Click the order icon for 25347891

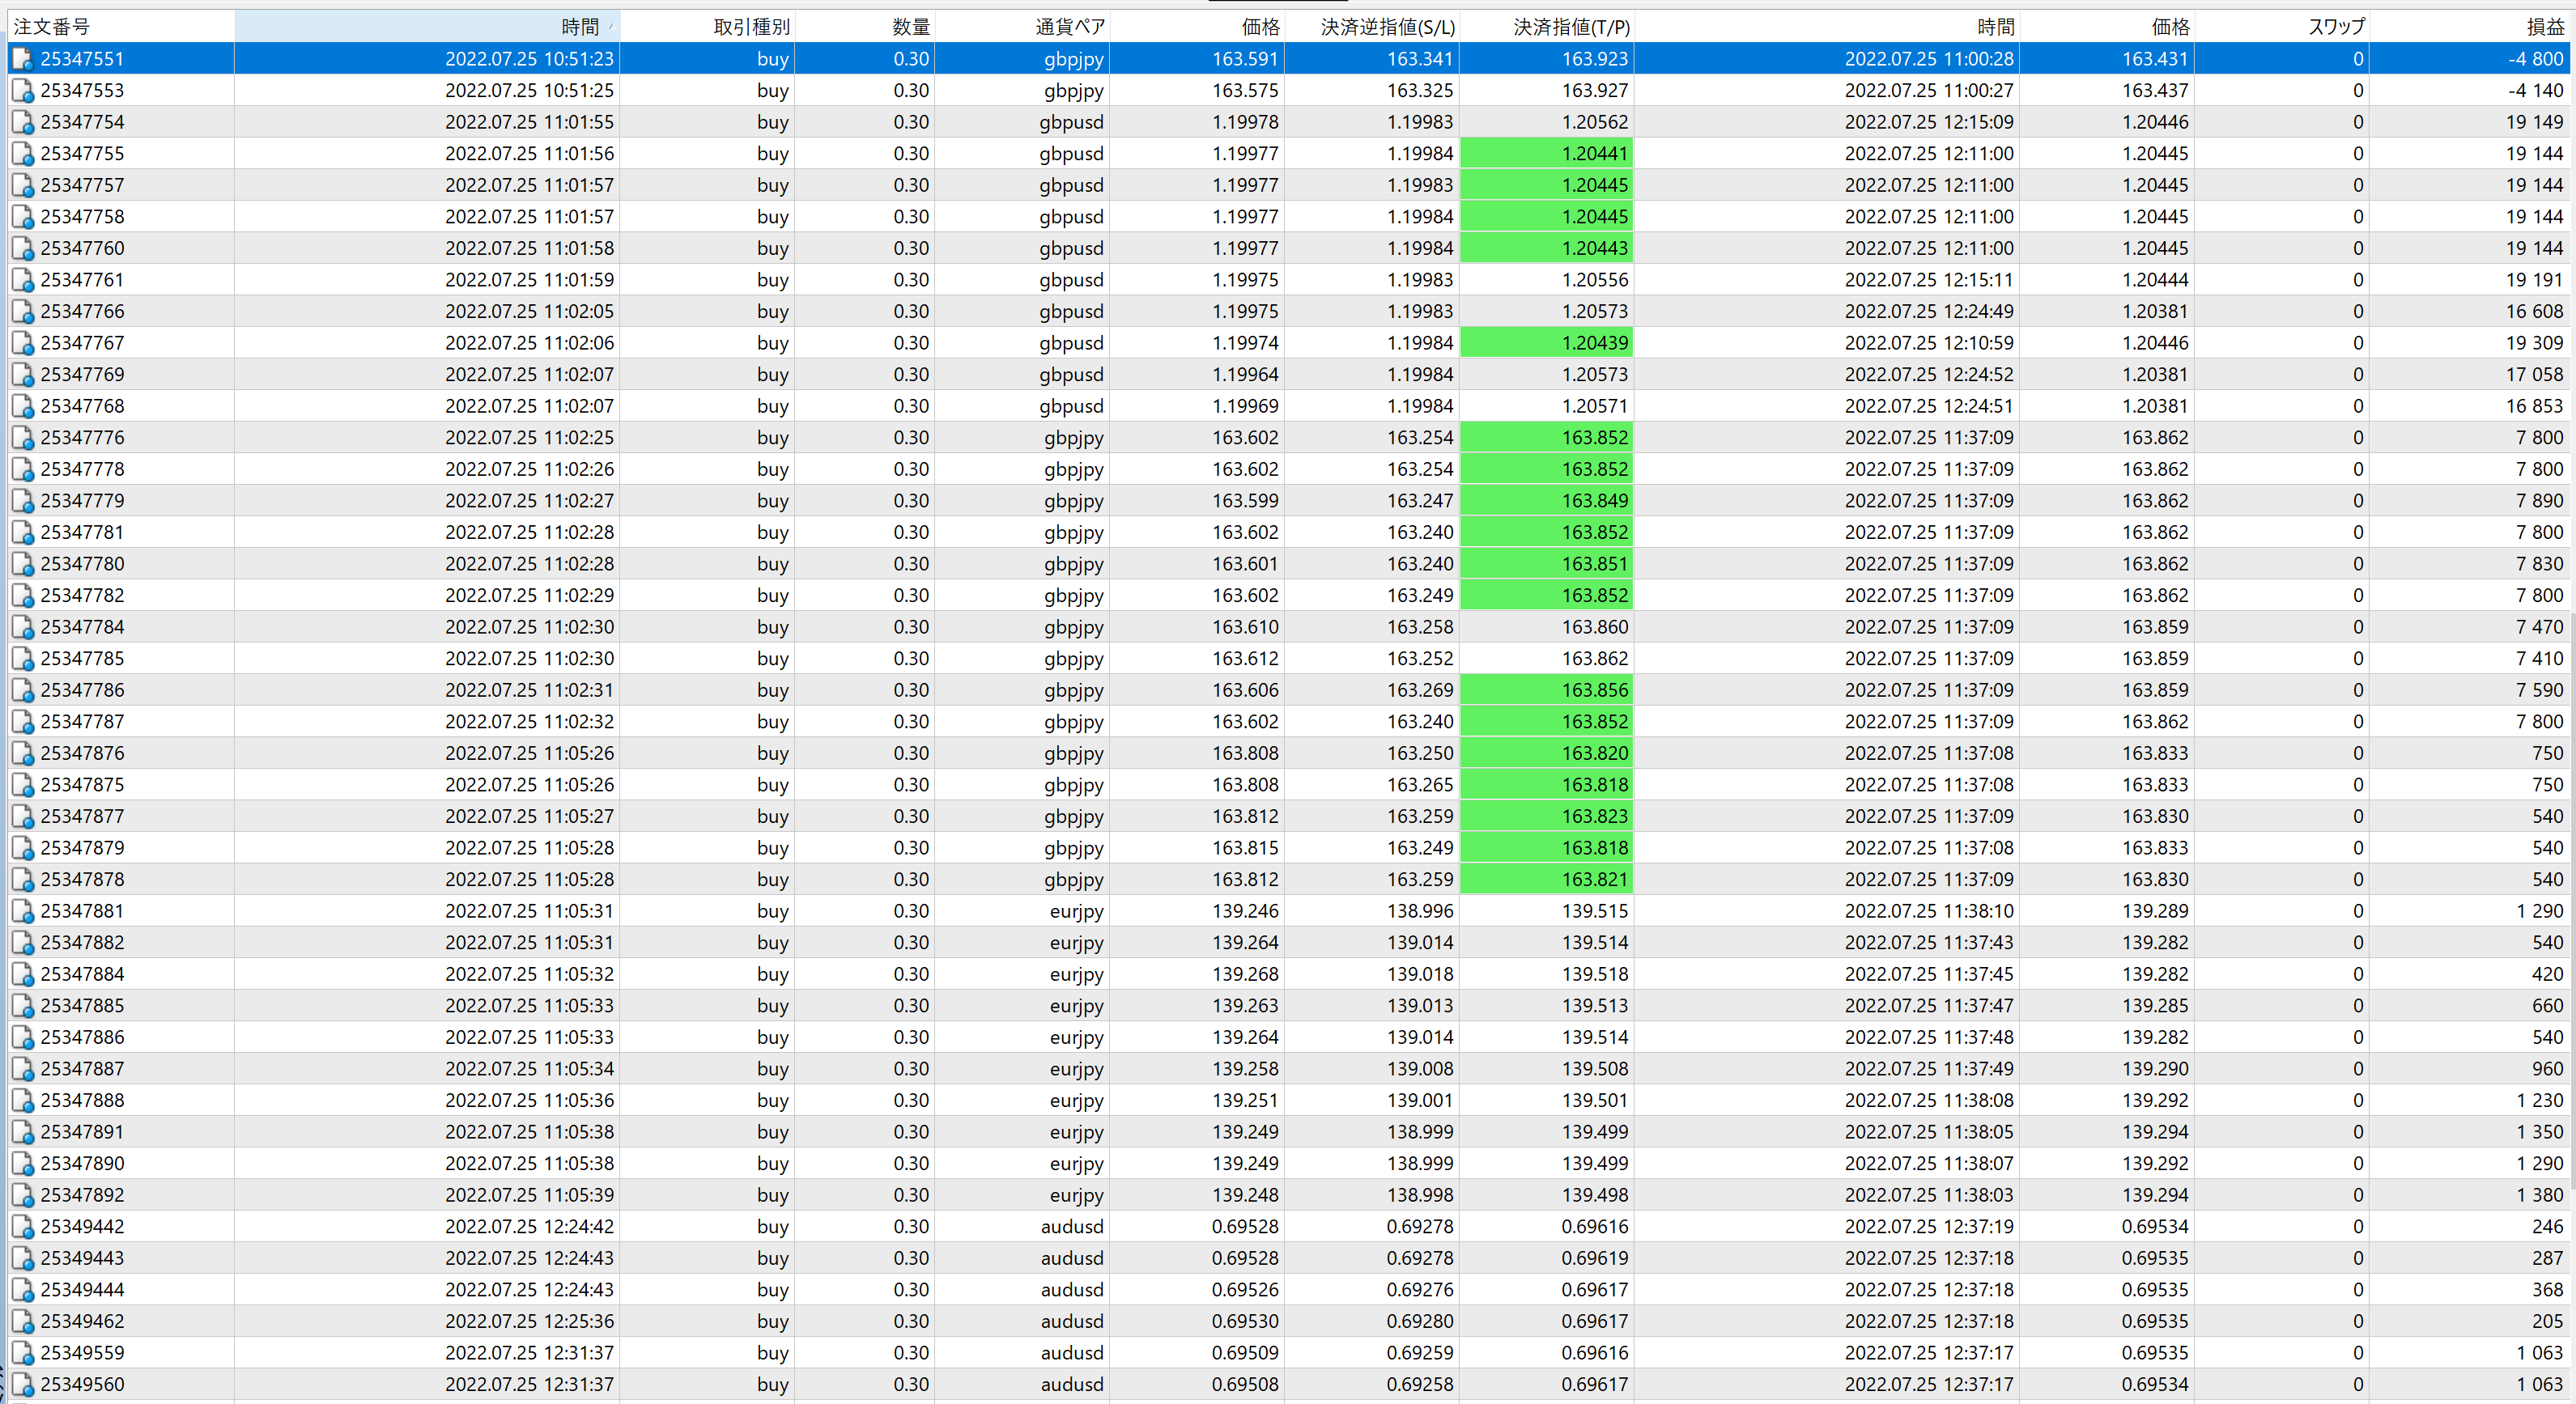click(22, 1132)
